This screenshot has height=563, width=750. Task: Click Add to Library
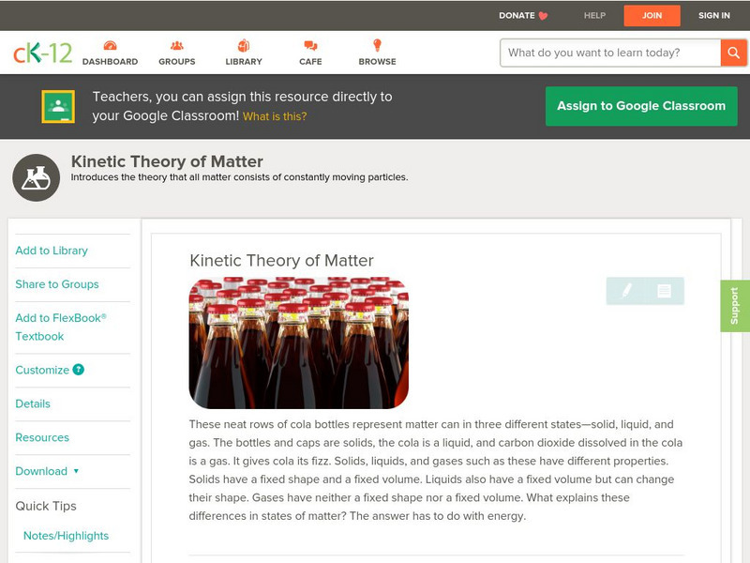click(x=52, y=251)
